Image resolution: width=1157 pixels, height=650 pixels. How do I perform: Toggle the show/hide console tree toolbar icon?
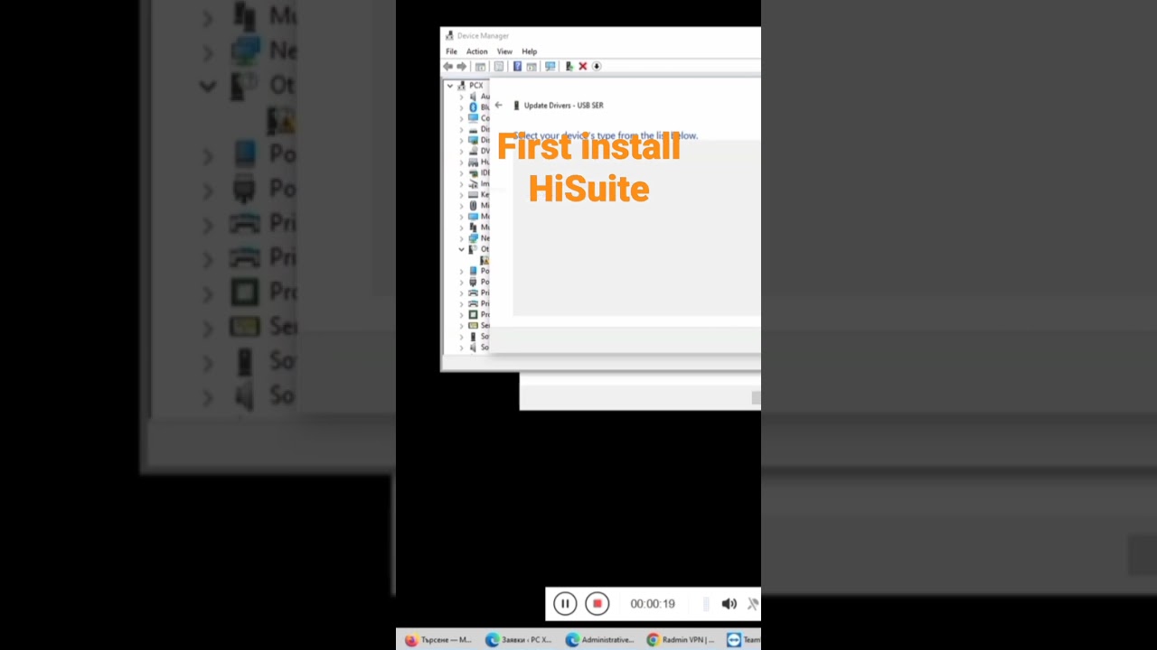pyautogui.click(x=480, y=66)
